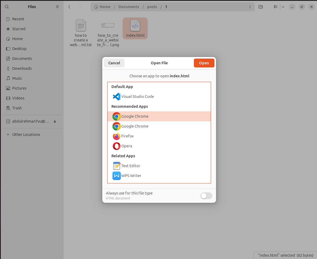Viewport: 317px width, 259px height.
Task: Navigate to Documents via the path bar
Action: click(129, 7)
